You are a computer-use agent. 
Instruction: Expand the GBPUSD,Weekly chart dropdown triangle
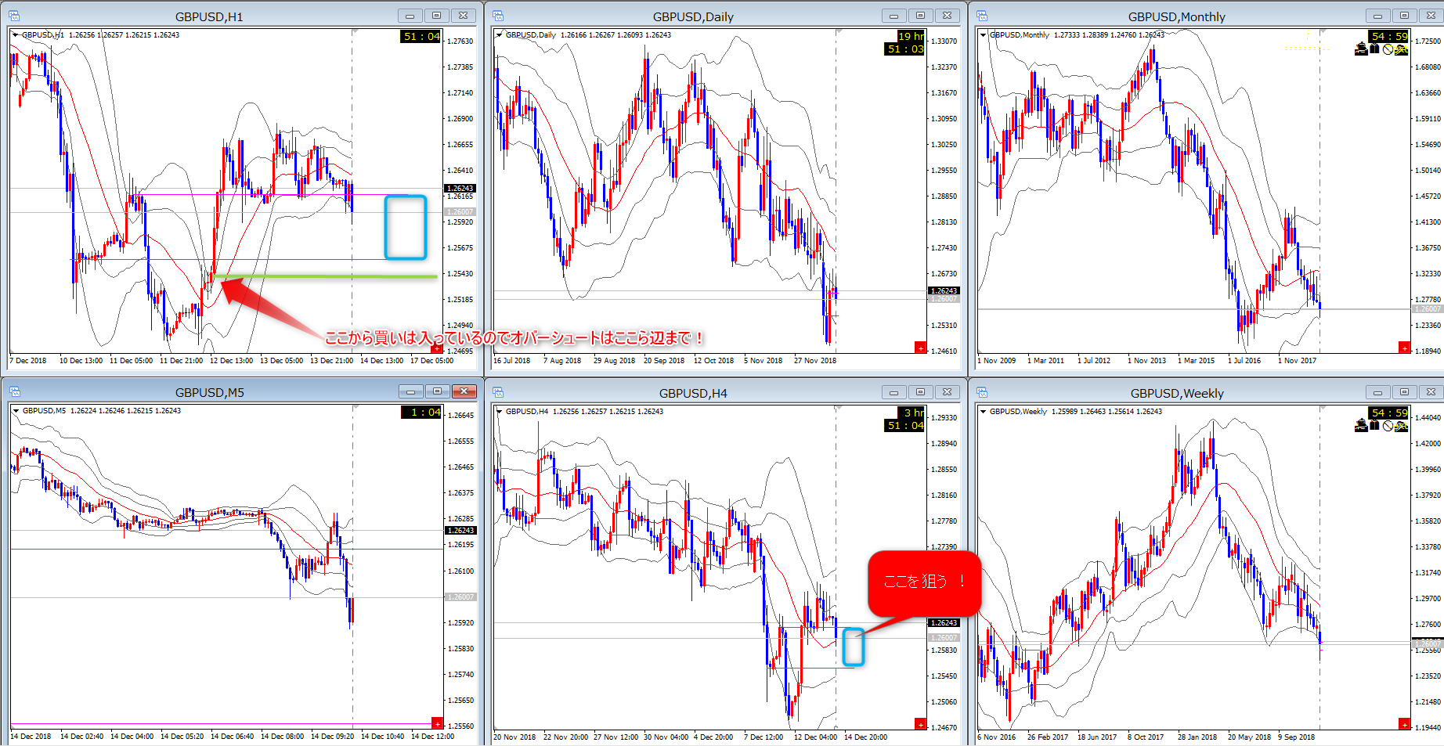tap(984, 412)
